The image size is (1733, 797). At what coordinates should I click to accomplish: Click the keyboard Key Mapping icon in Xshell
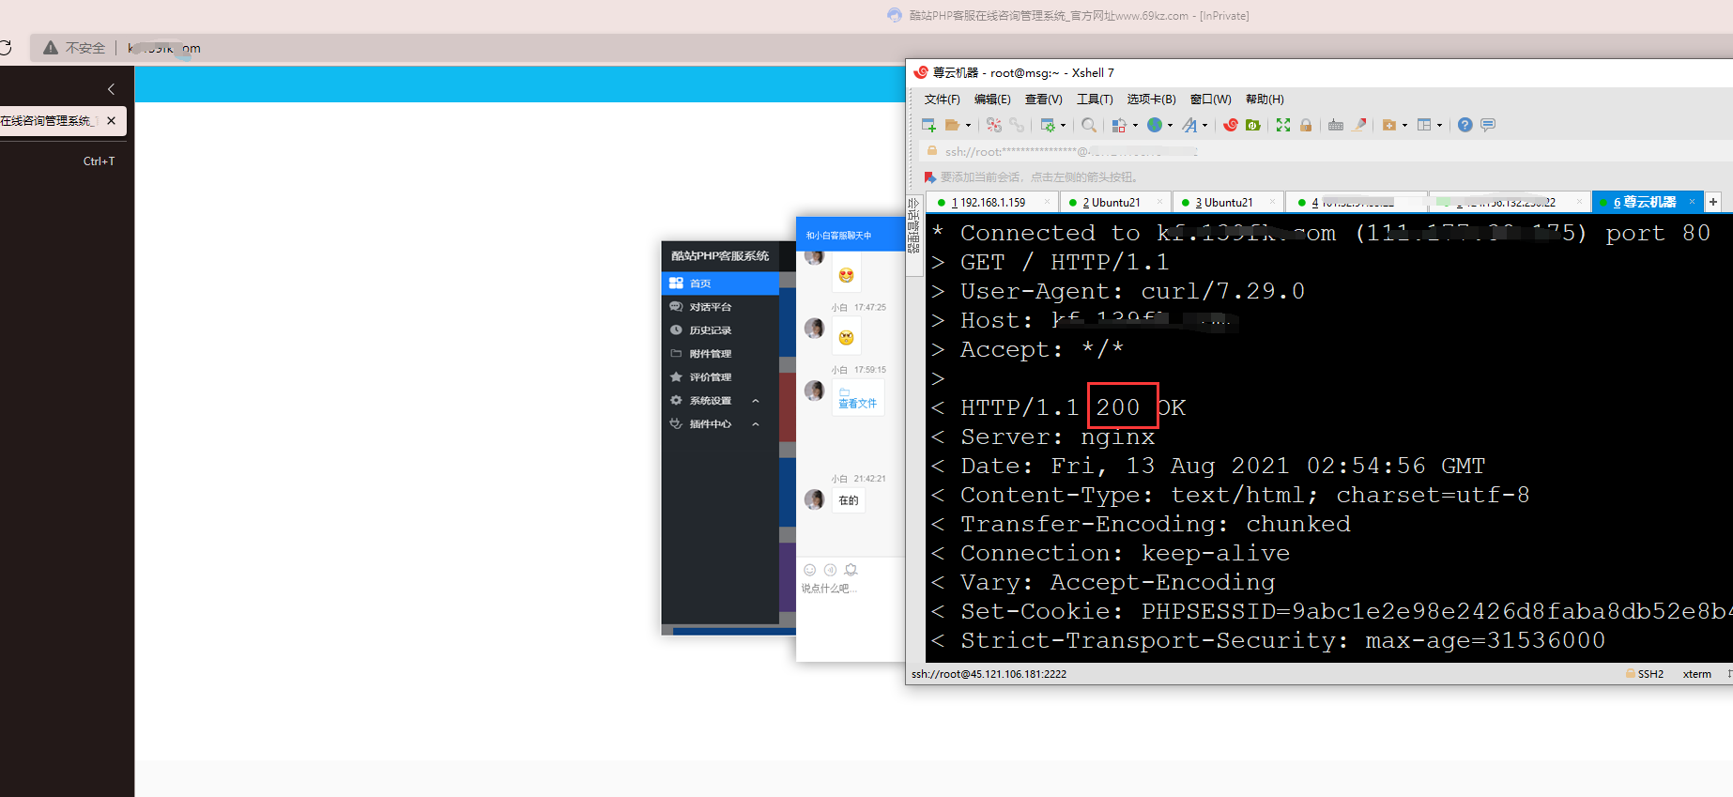pyautogui.click(x=1336, y=125)
